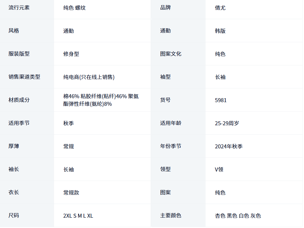Click the 流行元素 attribute label
The image size is (304, 228).
click(x=19, y=8)
